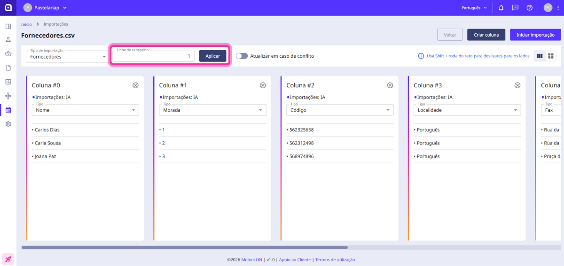The height and width of the screenshot is (266, 564).
Task: Open the Tipo dropdown showing Código
Action: coord(340,110)
